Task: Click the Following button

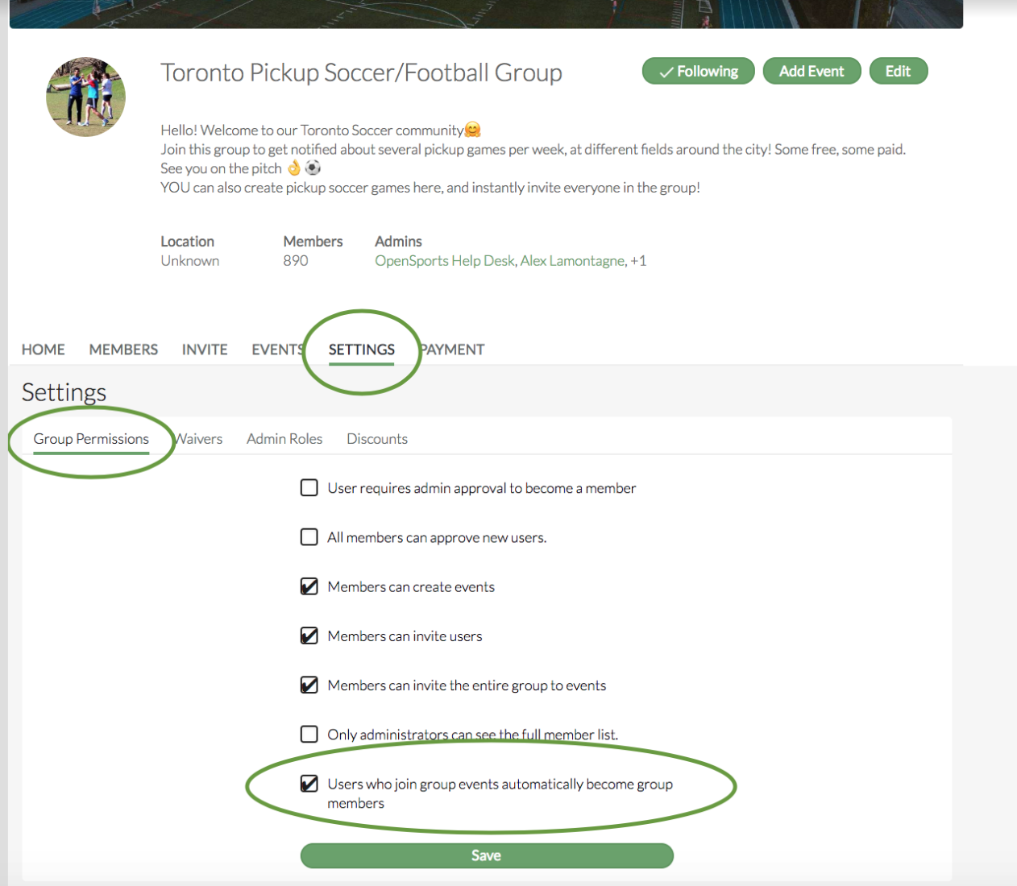Action: pyautogui.click(x=698, y=72)
